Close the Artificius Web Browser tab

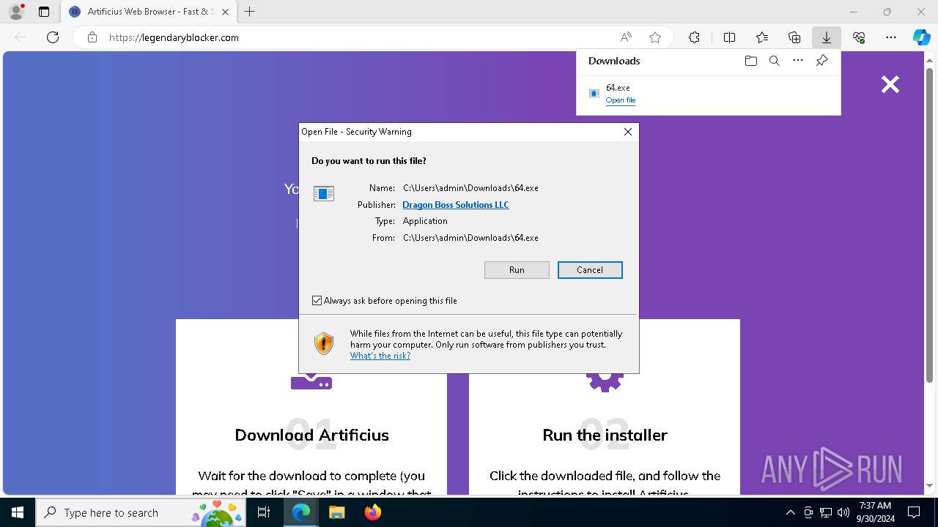225,12
